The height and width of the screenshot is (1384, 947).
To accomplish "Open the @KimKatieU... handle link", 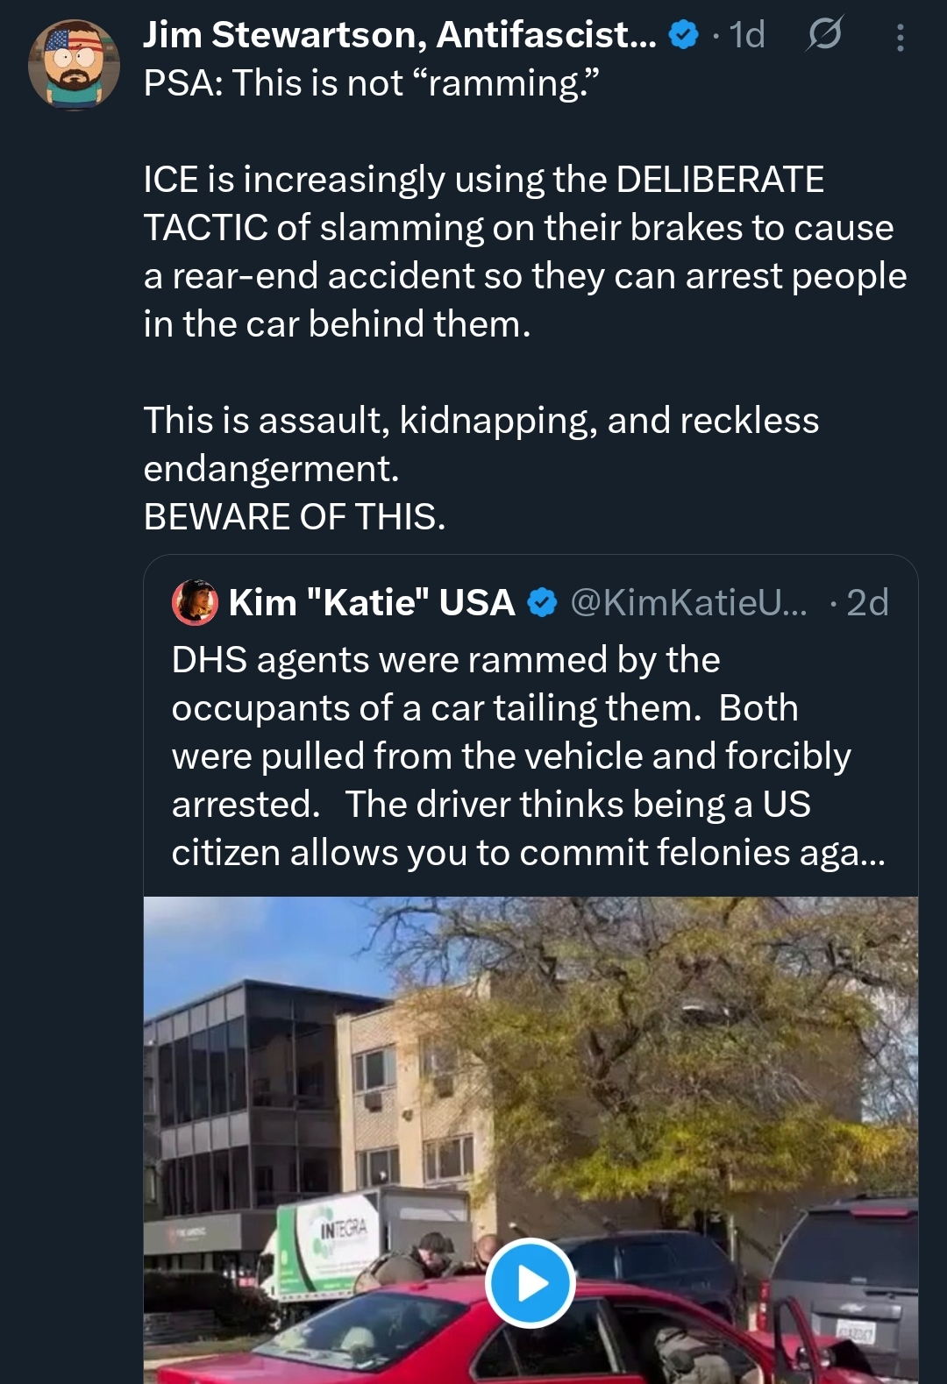I will [x=688, y=602].
